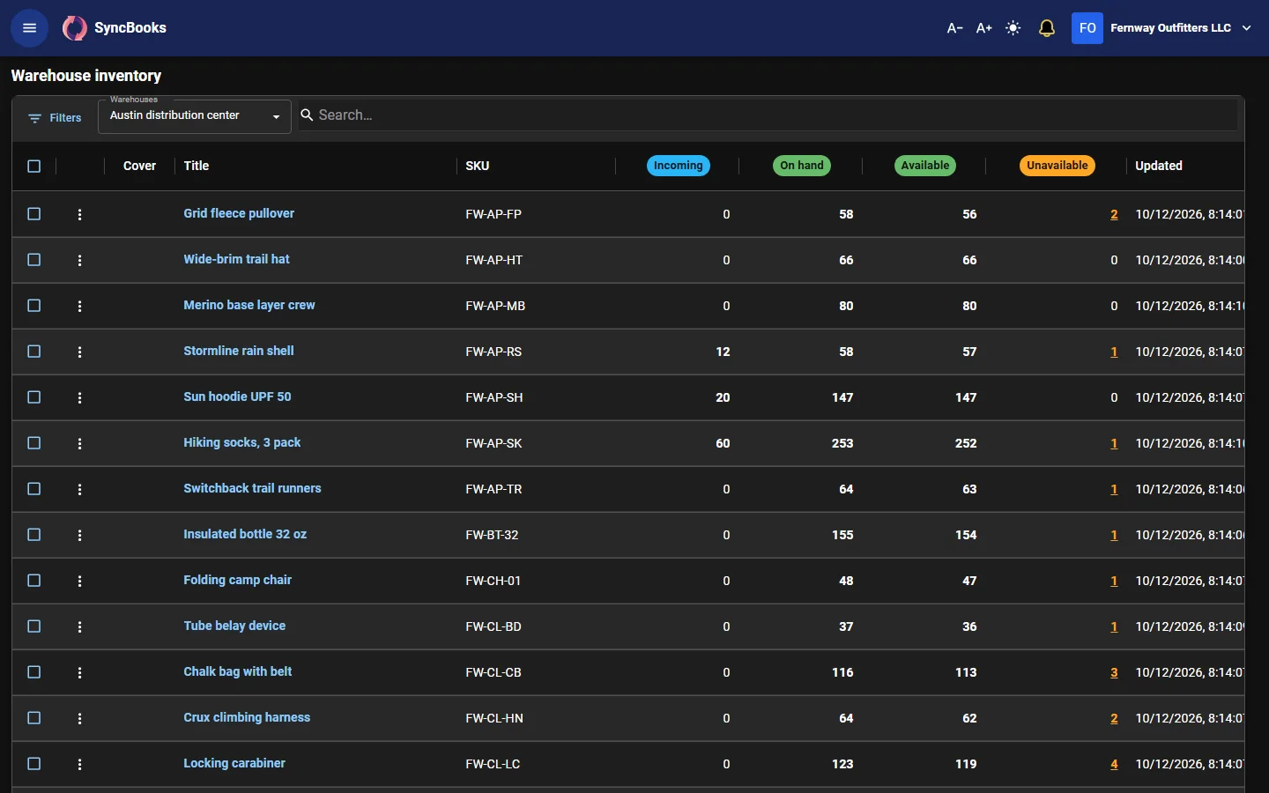Open the Merino base layer crew link
Viewport: 1269px width, 793px height.
[x=249, y=305]
